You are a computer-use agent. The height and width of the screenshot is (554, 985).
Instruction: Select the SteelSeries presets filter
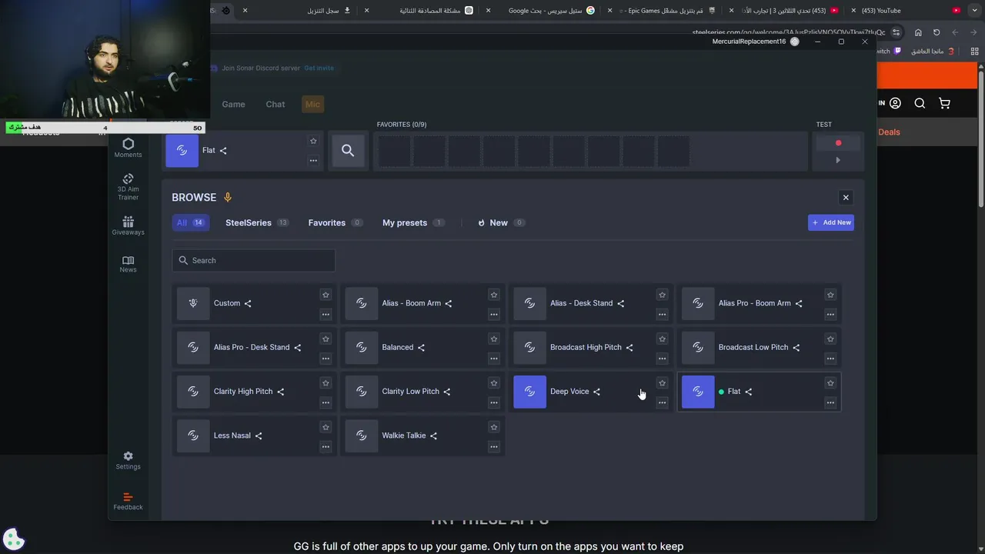coord(257,222)
